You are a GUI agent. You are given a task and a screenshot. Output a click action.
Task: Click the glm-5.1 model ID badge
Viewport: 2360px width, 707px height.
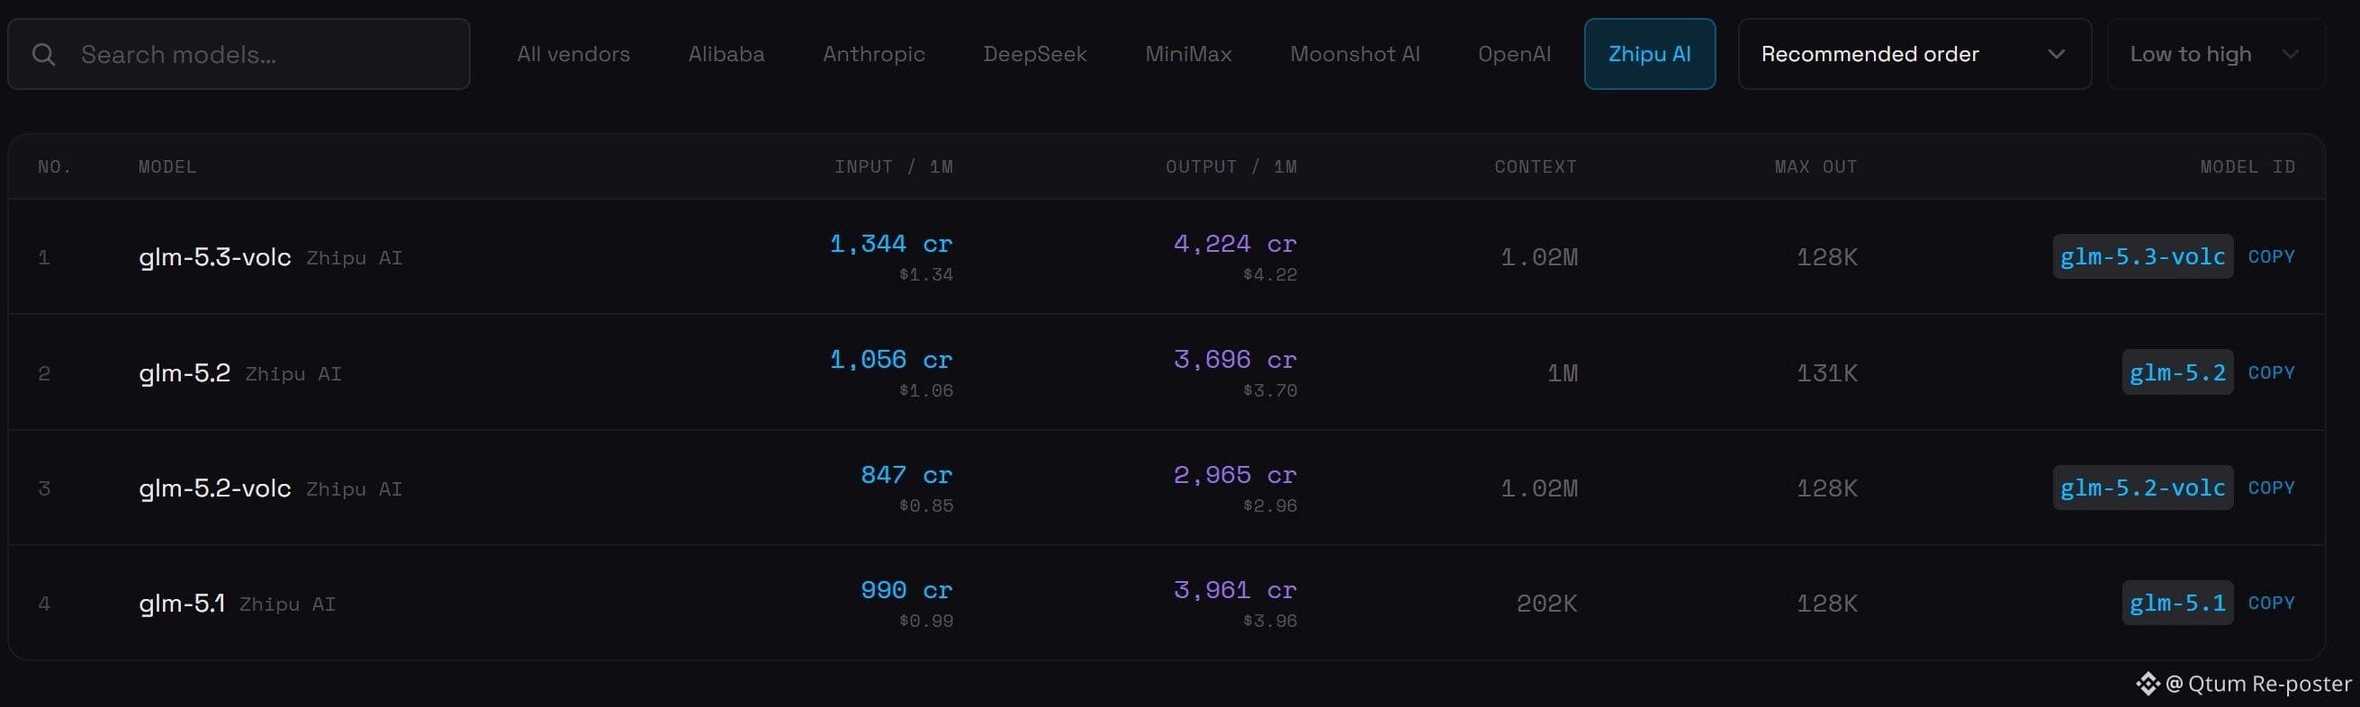[2177, 604]
